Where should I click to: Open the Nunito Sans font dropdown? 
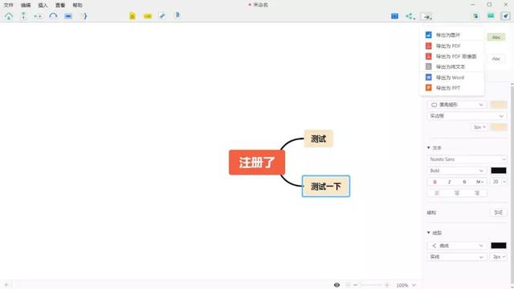point(467,159)
